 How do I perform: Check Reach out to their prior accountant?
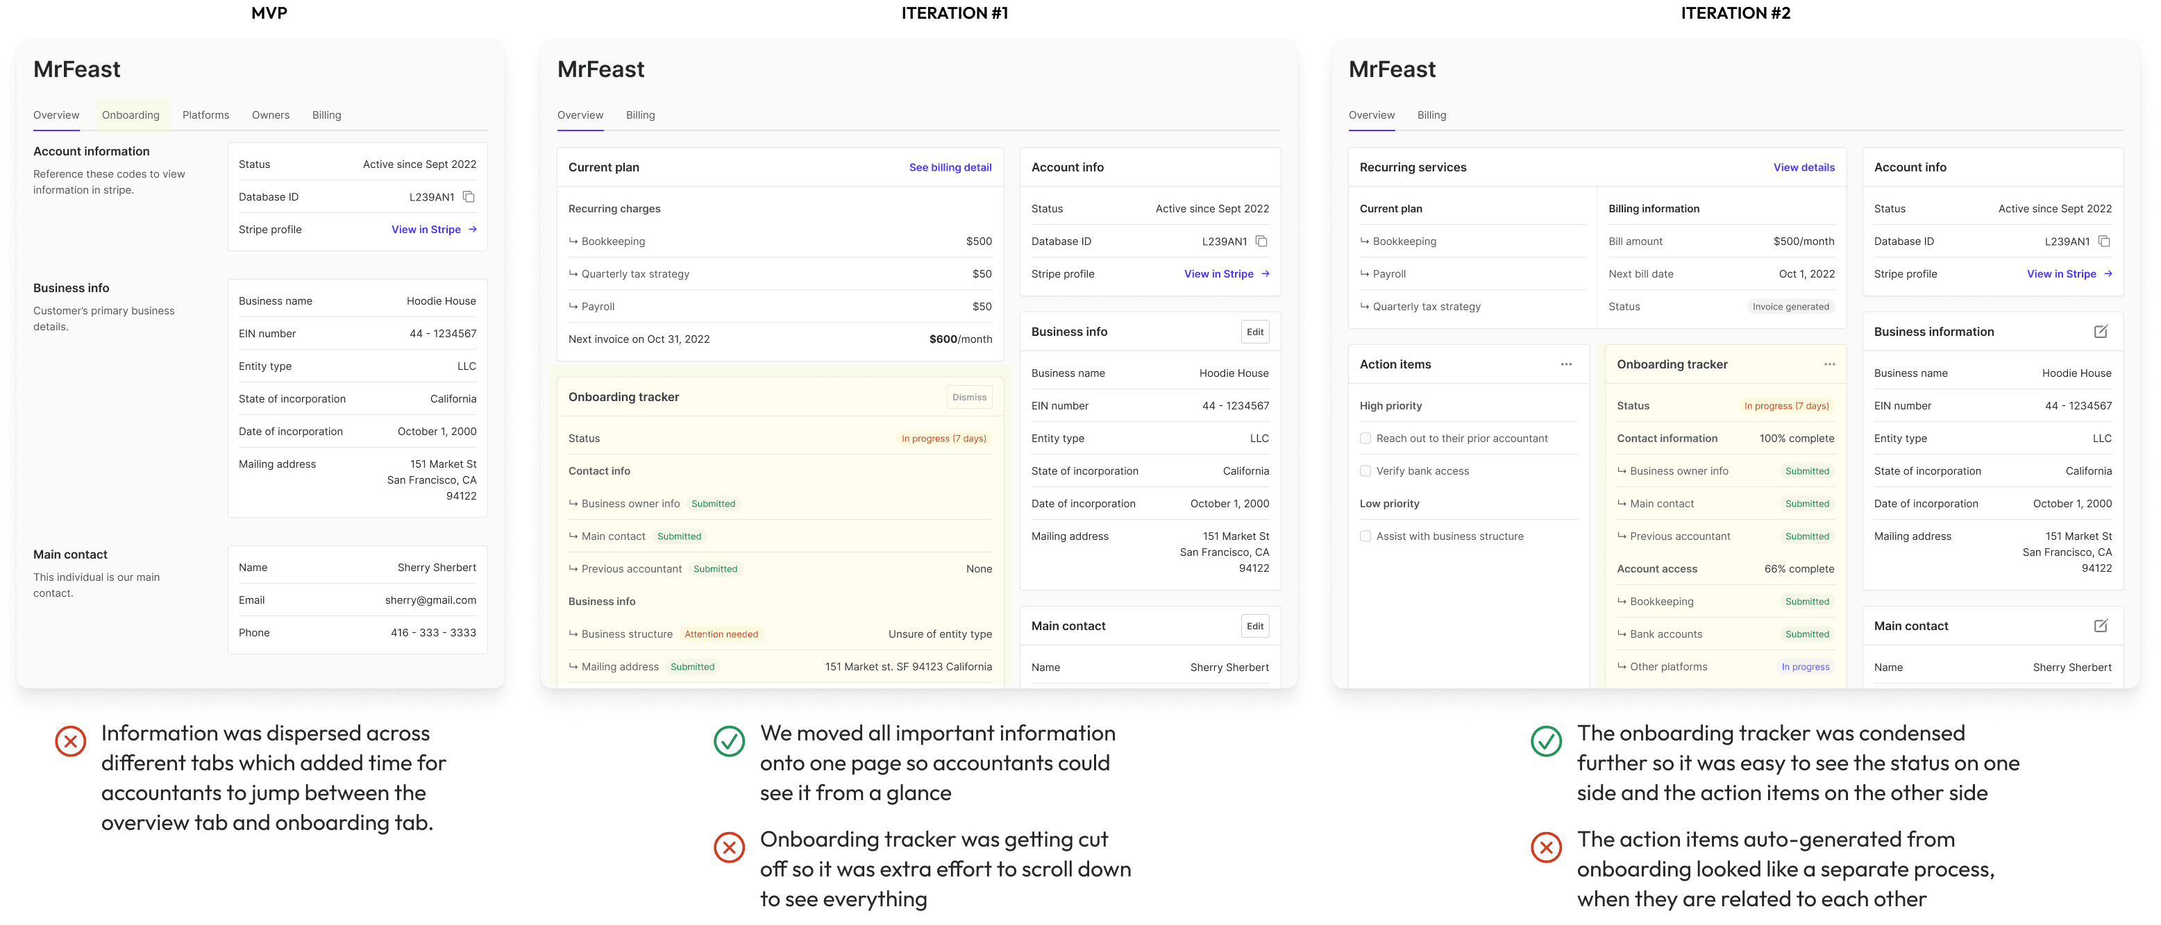pyautogui.click(x=1365, y=439)
